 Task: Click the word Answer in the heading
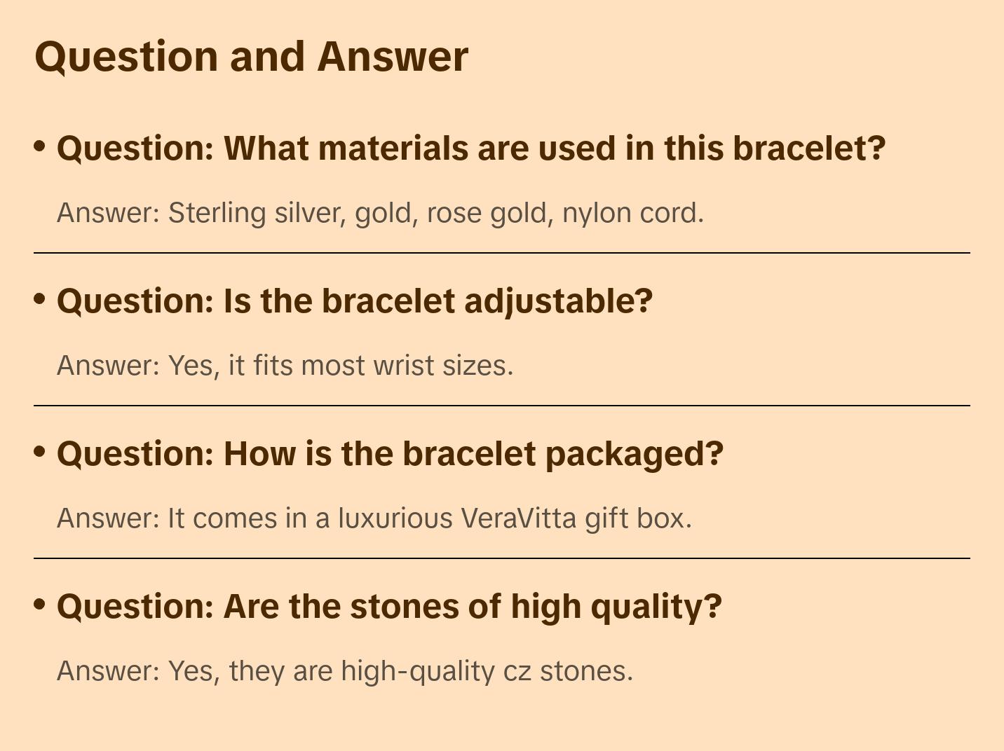(x=393, y=56)
